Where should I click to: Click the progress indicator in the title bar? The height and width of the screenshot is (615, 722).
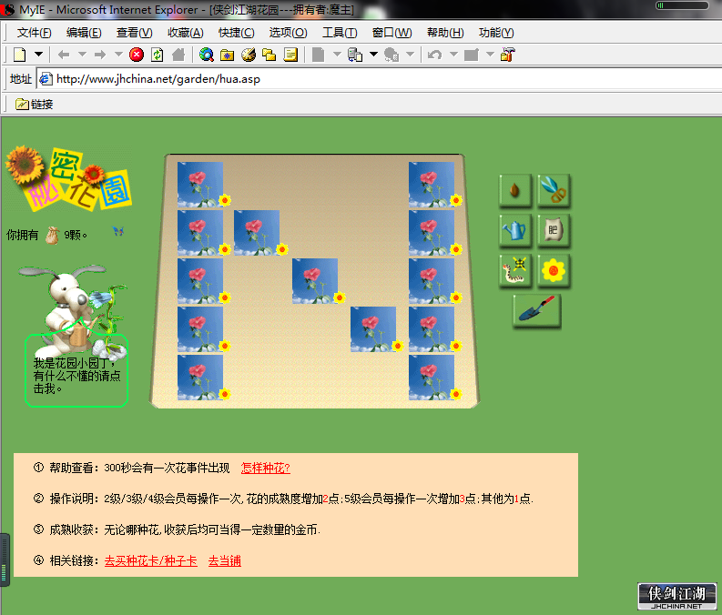[x=683, y=5]
